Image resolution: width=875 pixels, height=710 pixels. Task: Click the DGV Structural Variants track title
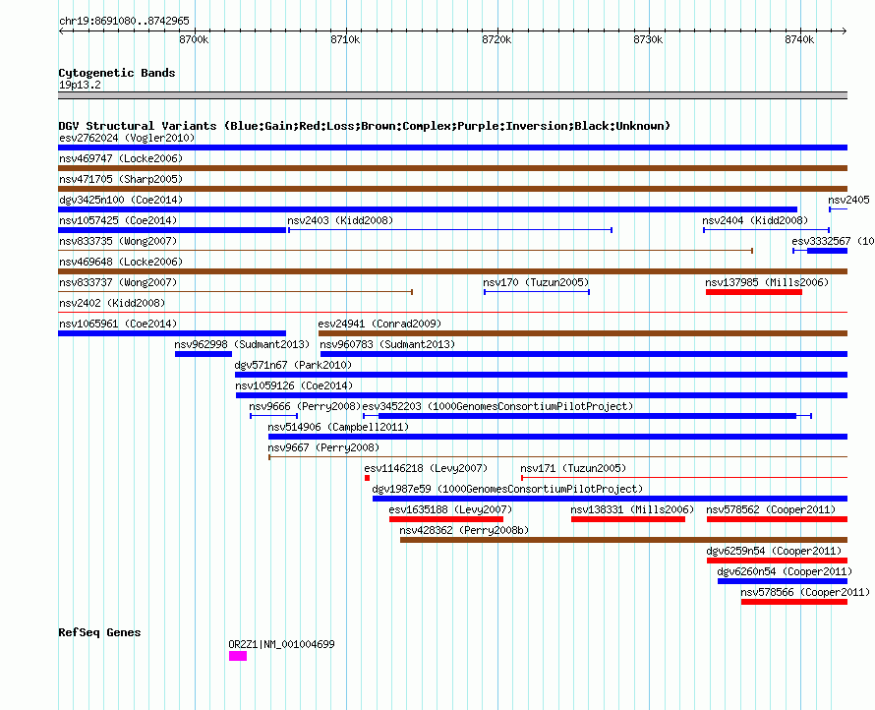tap(365, 126)
